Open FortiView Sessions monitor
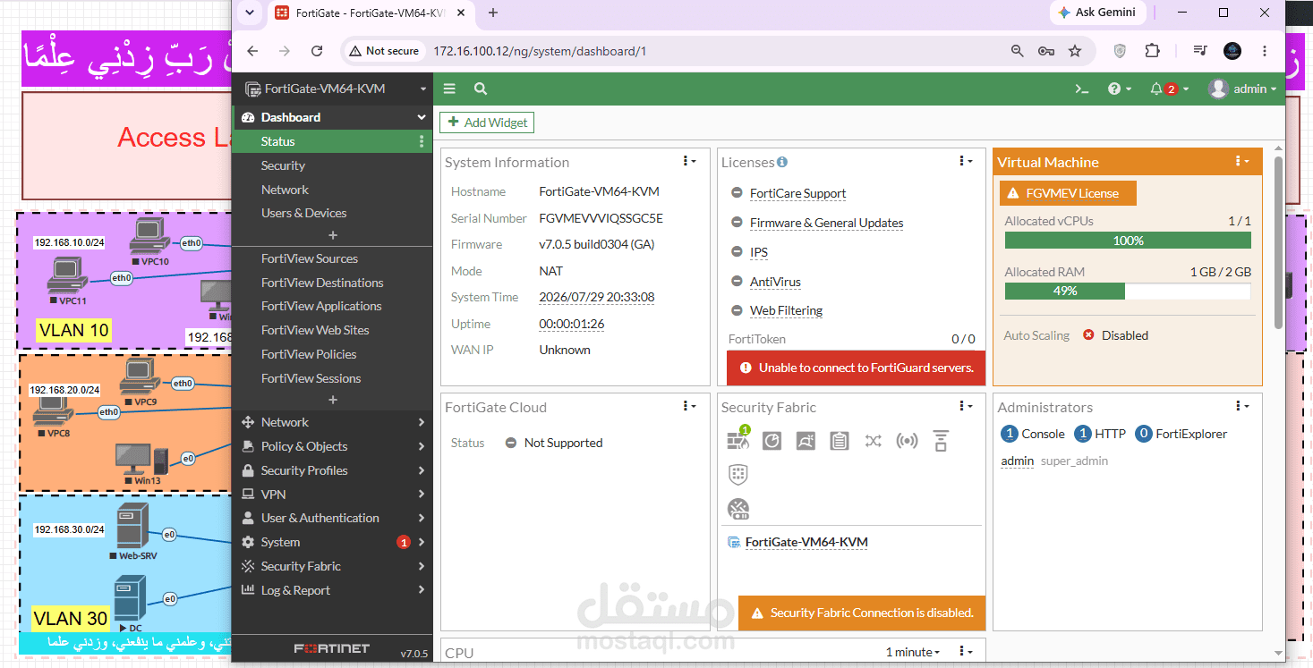The height and width of the screenshot is (668, 1313). tap(332, 378)
